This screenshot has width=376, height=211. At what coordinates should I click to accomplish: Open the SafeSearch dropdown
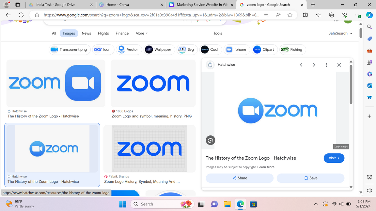click(x=340, y=33)
